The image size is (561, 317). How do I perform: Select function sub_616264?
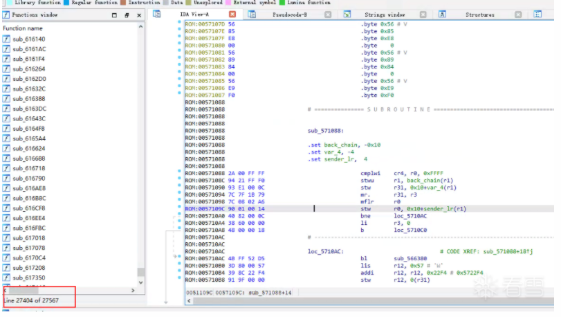(x=29, y=69)
